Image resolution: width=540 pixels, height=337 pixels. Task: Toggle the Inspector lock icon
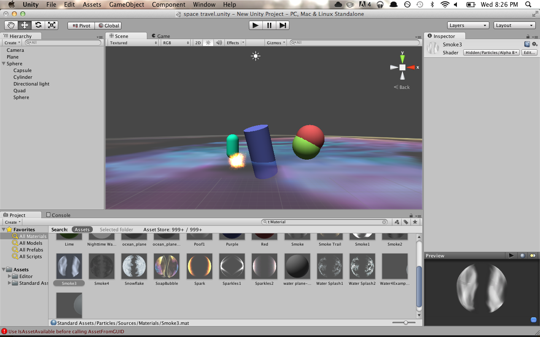[528, 37]
